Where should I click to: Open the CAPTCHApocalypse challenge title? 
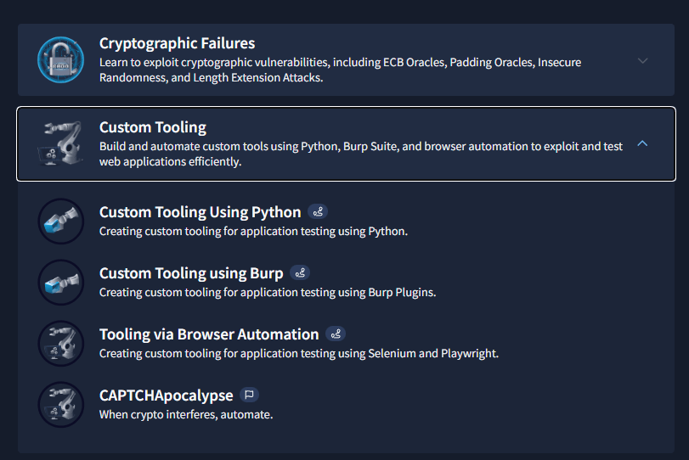coord(166,395)
